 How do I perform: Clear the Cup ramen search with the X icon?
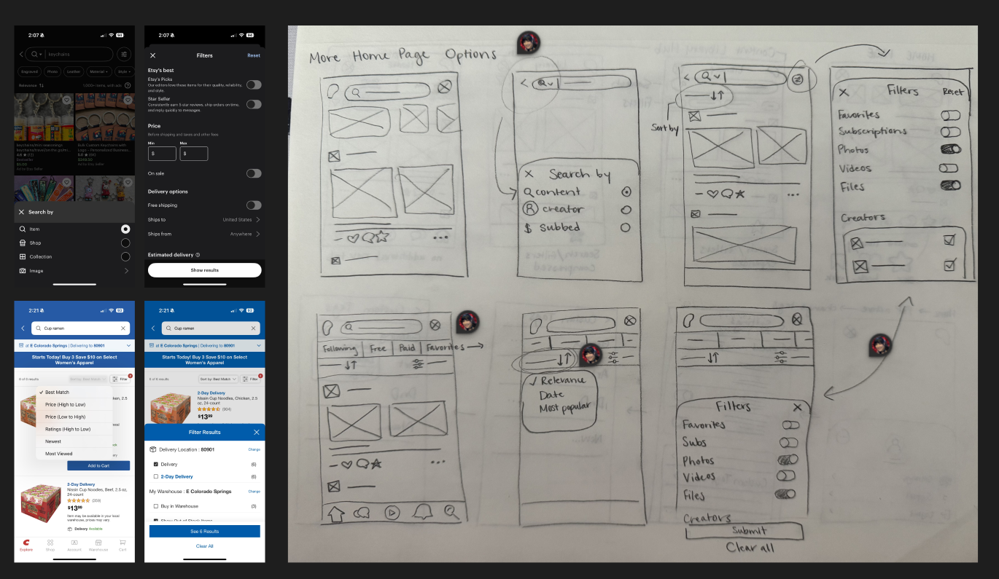point(253,328)
